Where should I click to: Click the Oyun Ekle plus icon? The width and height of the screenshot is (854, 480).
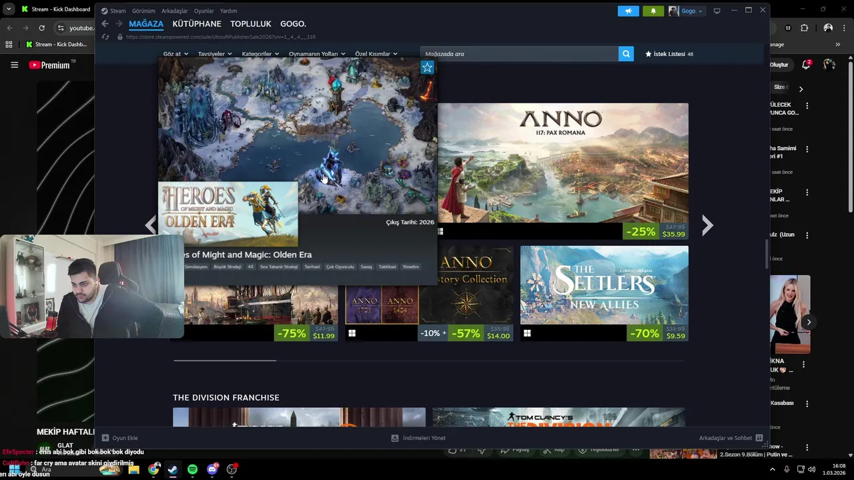coord(105,438)
